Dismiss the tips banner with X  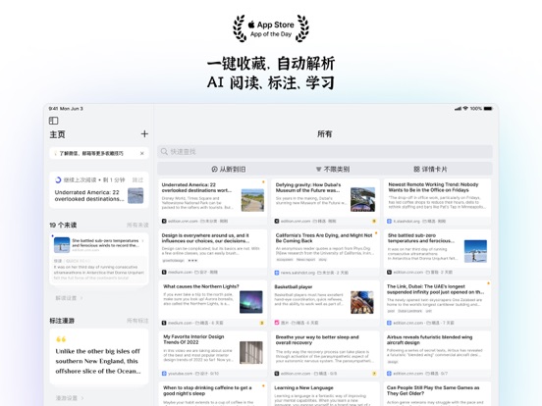(x=142, y=153)
